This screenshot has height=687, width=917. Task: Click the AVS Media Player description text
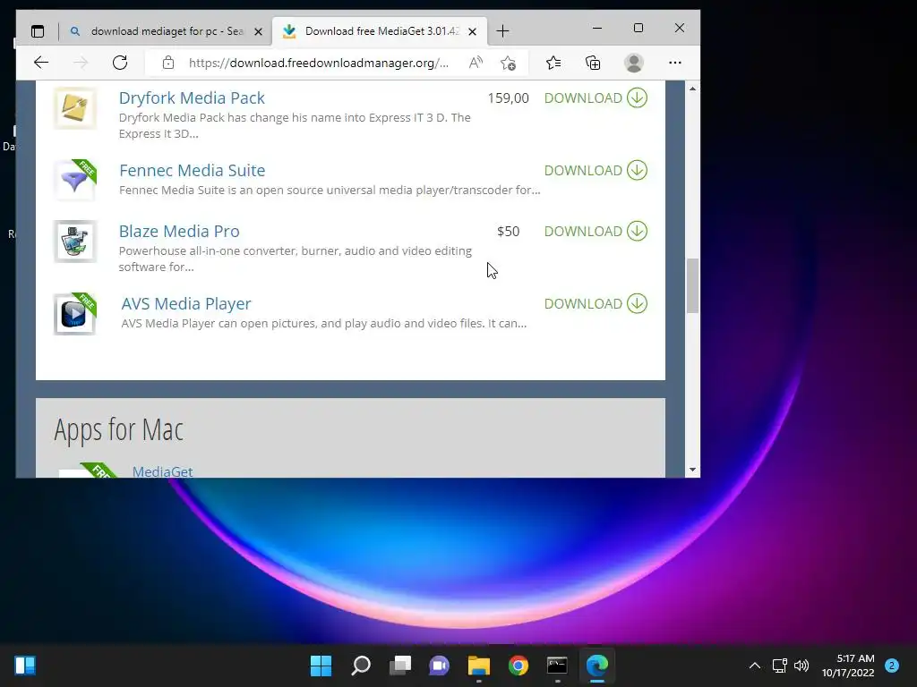tap(324, 323)
